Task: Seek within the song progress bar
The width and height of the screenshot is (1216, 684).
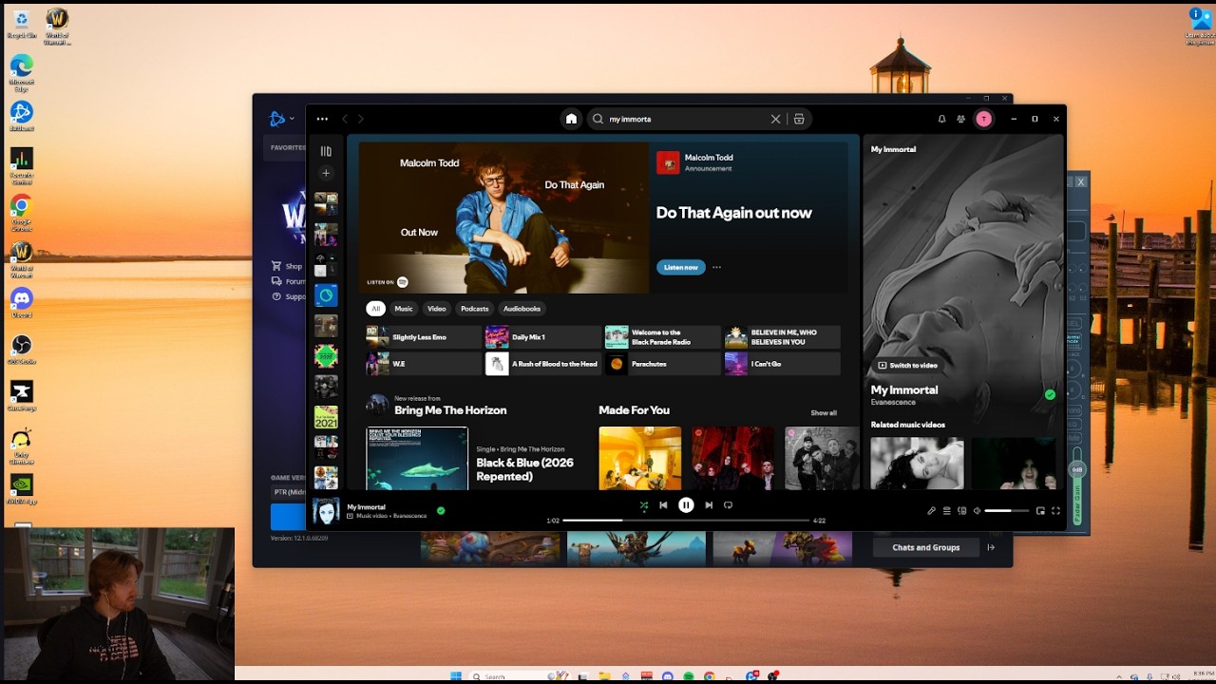Action: pos(686,521)
